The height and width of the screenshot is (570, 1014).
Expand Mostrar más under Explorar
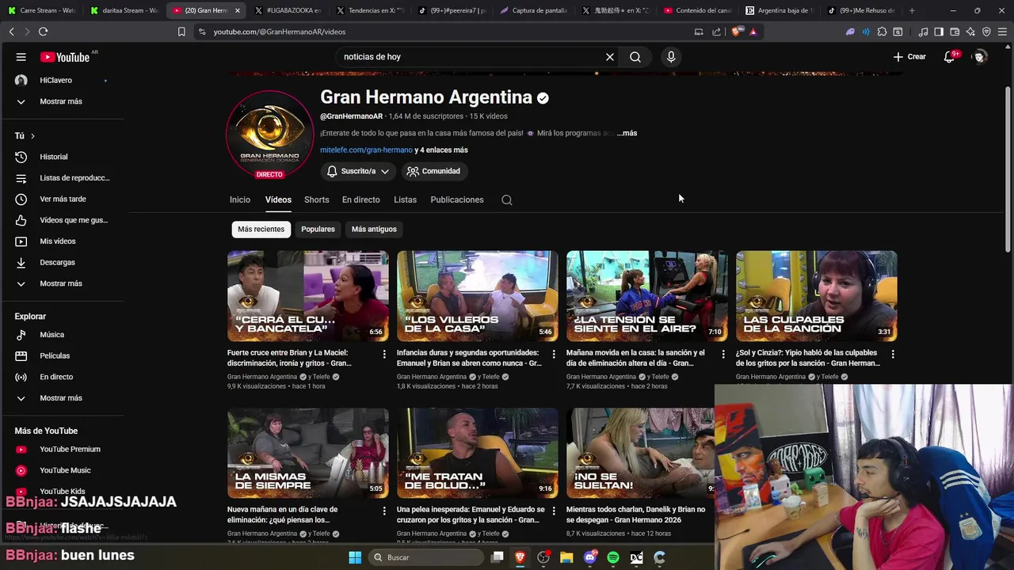point(62,398)
